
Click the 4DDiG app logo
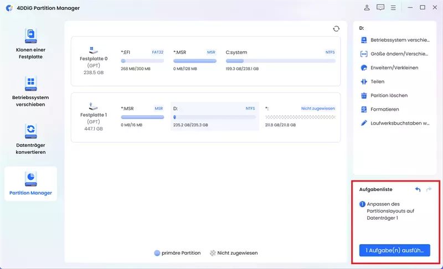pos(9,8)
